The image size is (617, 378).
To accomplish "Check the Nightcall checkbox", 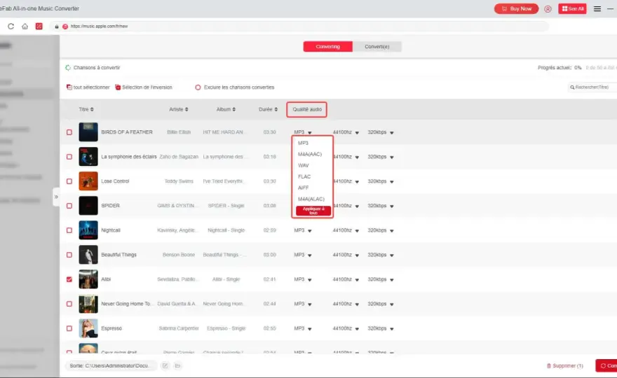I will tap(69, 230).
